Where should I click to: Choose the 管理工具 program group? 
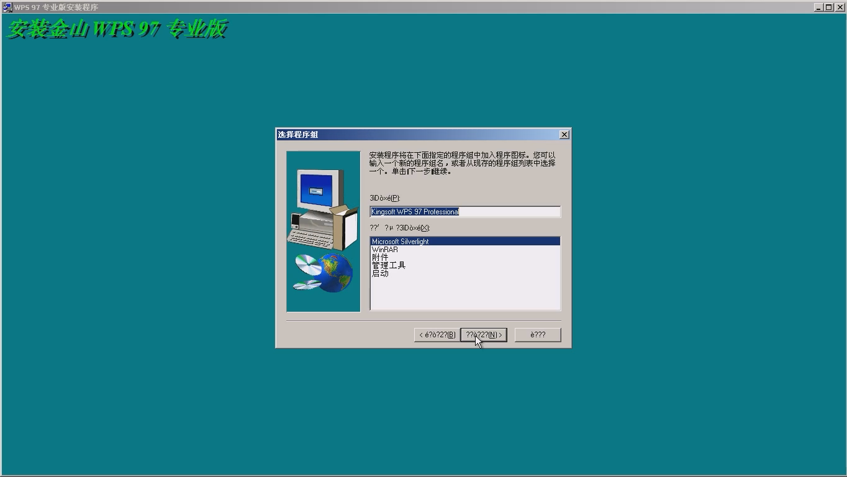465,265
